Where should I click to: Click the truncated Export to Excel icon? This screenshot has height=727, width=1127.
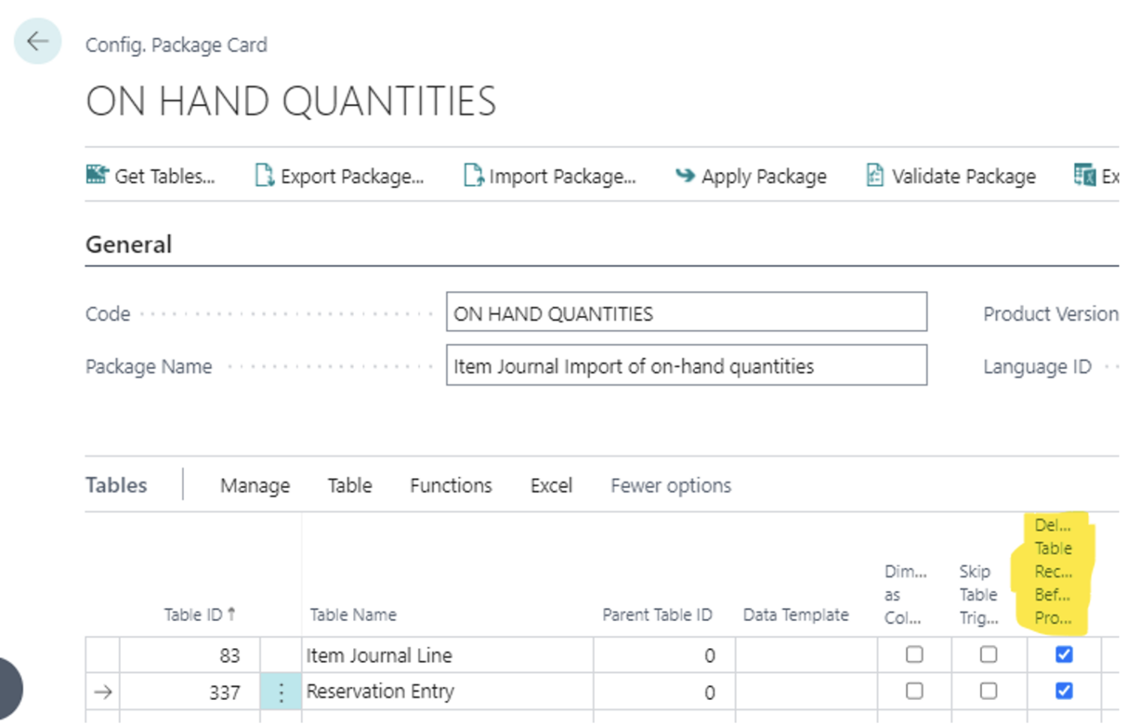point(1085,176)
